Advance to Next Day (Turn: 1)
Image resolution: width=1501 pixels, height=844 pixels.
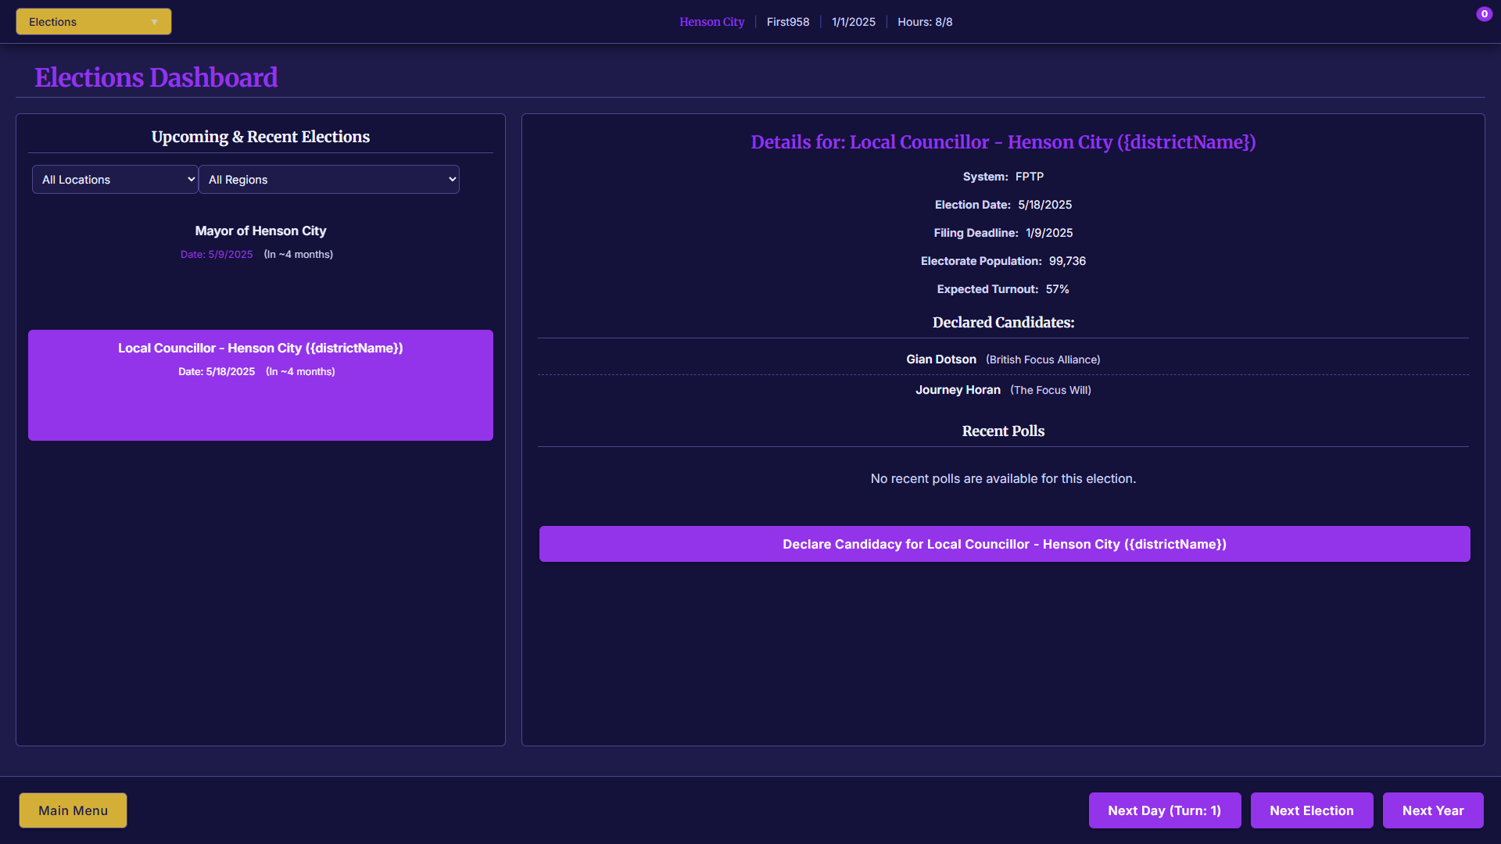point(1163,810)
